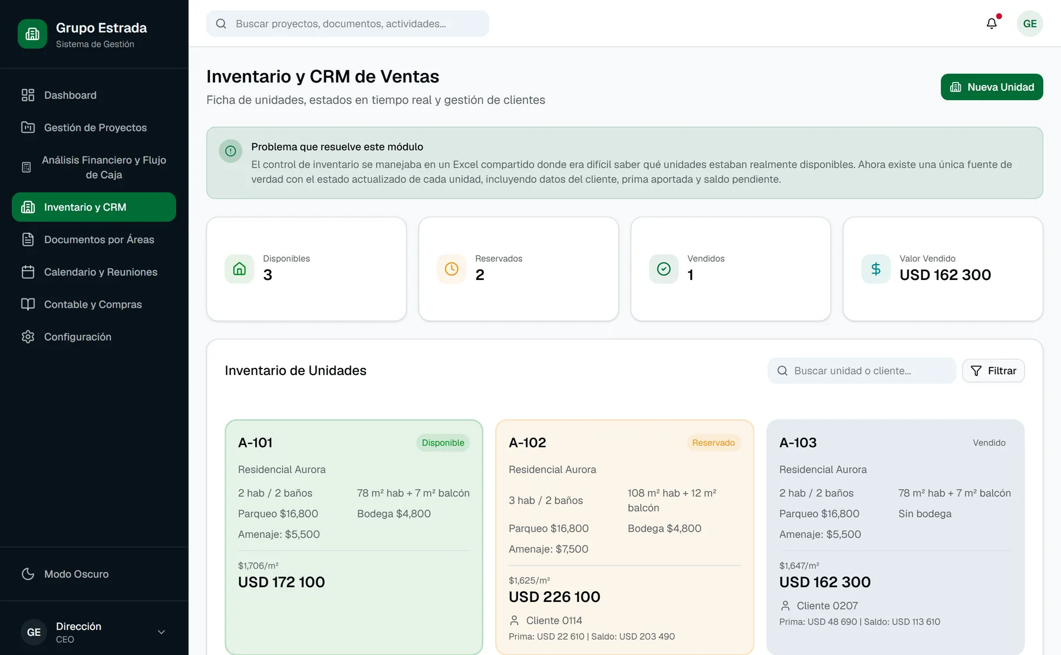This screenshot has height=655, width=1061.
Task: Click the document icon beside Documentos por Áreas
Action: click(28, 239)
